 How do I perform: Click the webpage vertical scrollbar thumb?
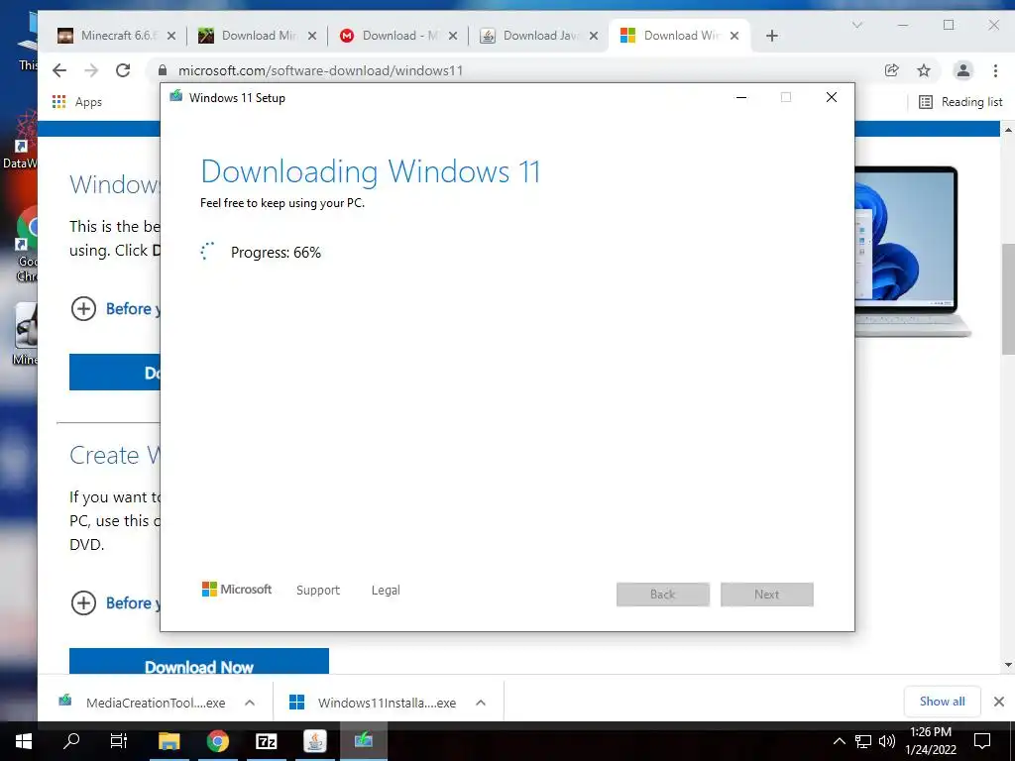pyautogui.click(x=1008, y=298)
